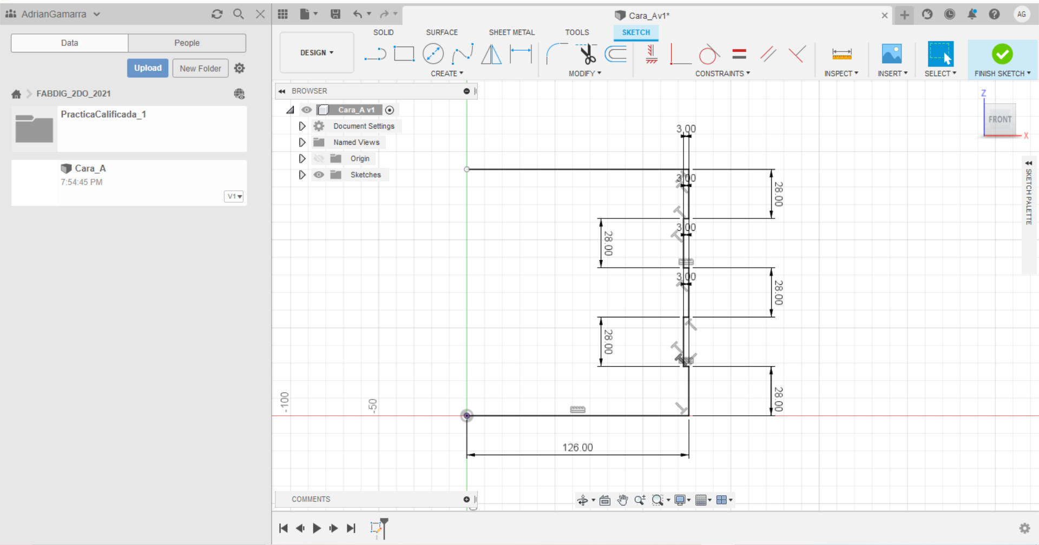The height and width of the screenshot is (545, 1039).
Task: Open the CREATE dropdown menu
Action: point(447,74)
